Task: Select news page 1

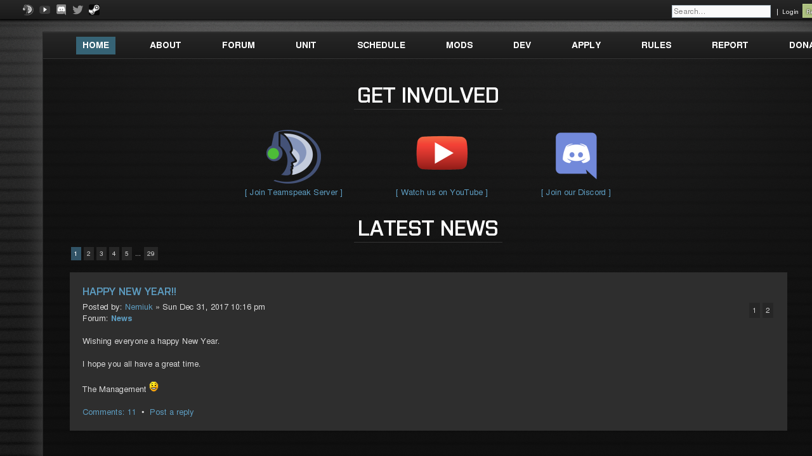Action: click(76, 254)
